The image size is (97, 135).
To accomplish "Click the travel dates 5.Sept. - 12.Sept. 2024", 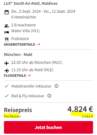I will (43, 11).
